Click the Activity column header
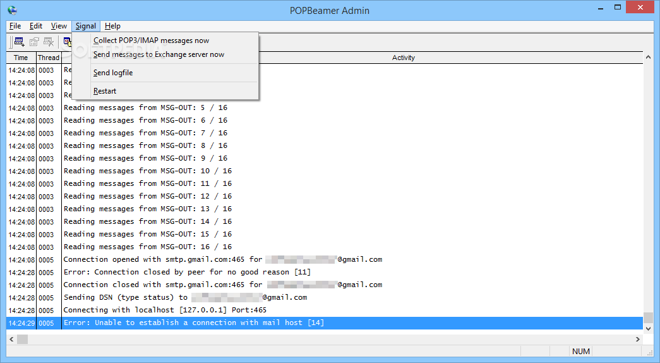This screenshot has height=363, width=660. tap(403, 58)
